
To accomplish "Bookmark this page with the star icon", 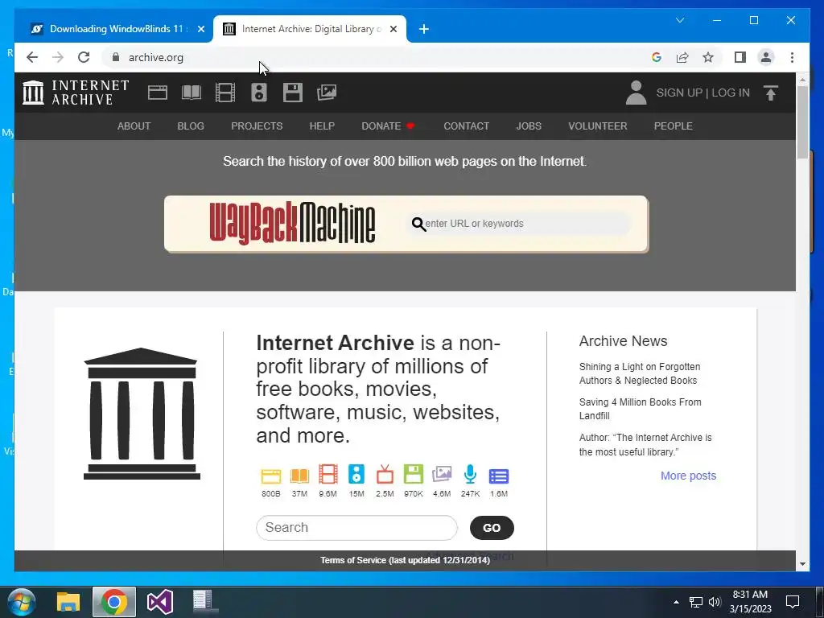I will (708, 57).
